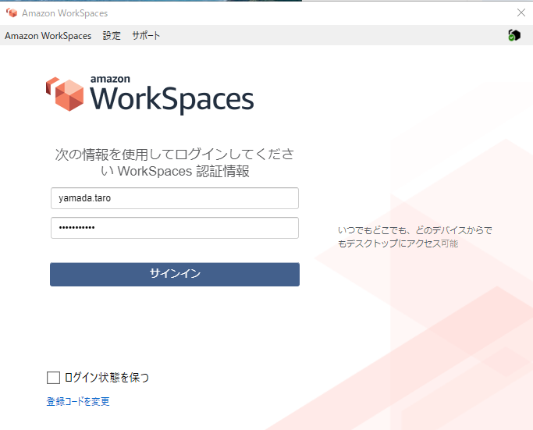This screenshot has width=533, height=430.
Task: Click the WorkSpaces orange cube logo
Action: pyautogui.click(x=65, y=94)
